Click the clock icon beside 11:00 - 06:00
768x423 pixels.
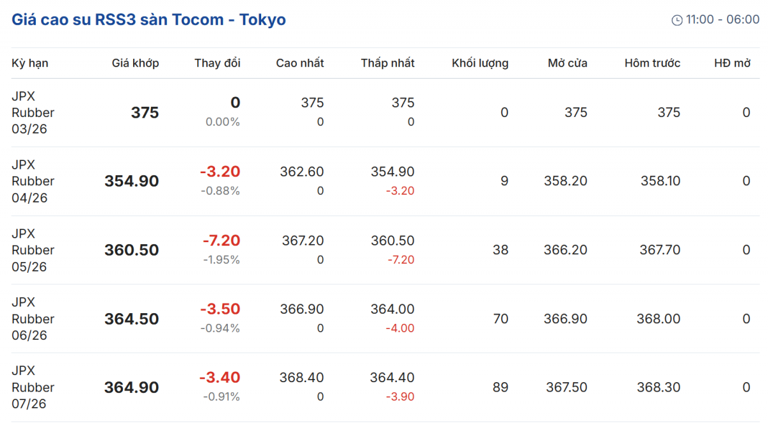pos(676,20)
